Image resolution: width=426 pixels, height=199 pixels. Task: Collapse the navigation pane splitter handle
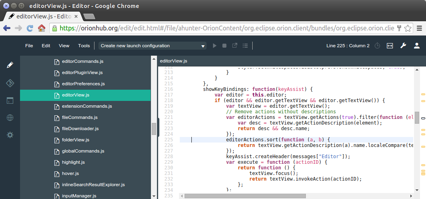(159, 127)
